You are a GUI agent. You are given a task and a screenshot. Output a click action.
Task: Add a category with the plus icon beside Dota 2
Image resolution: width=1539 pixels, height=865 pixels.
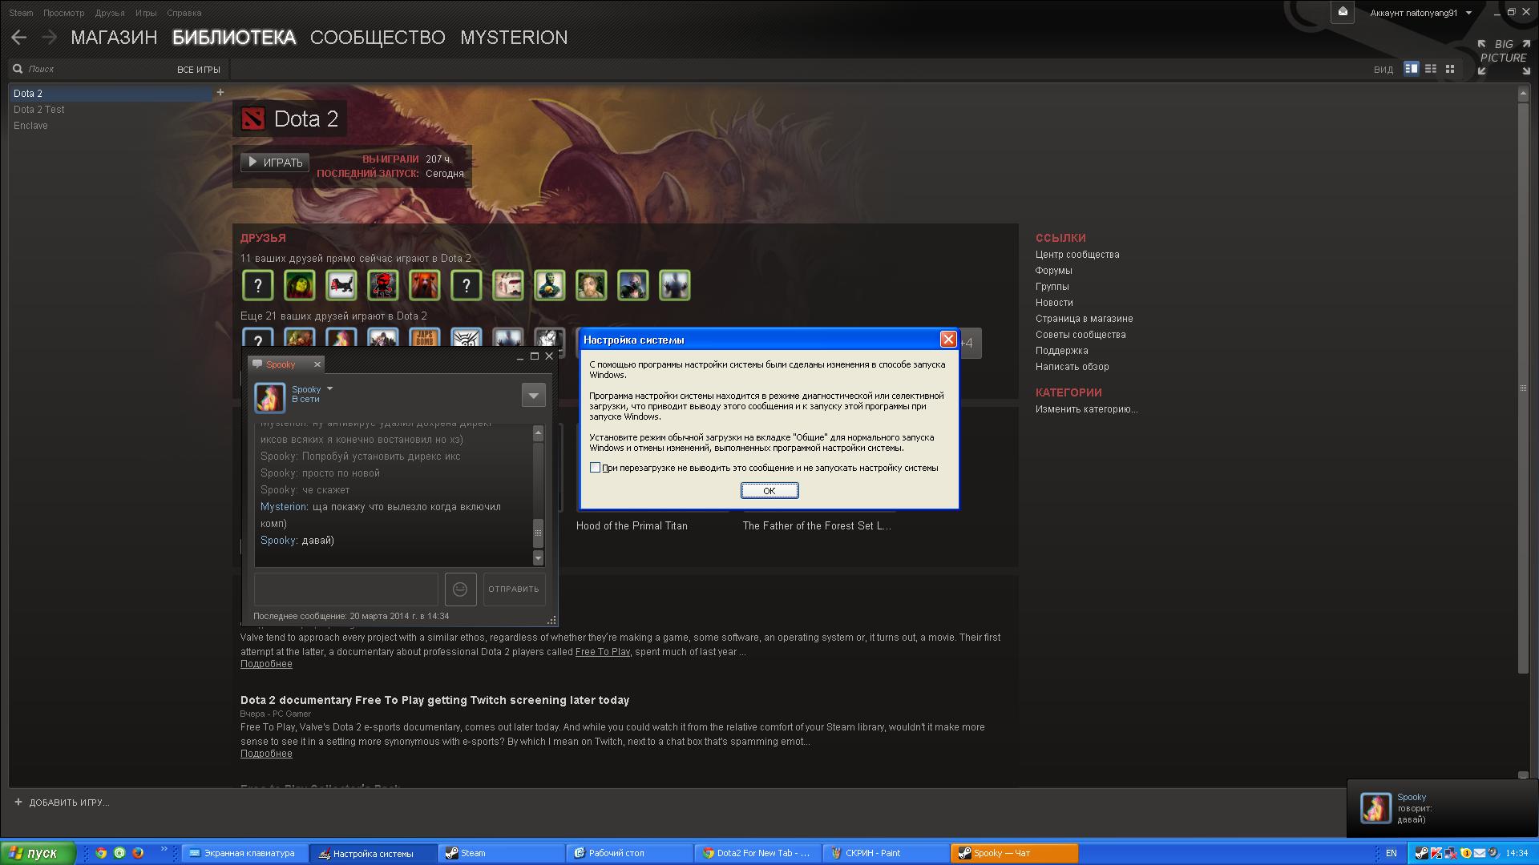[x=220, y=92]
